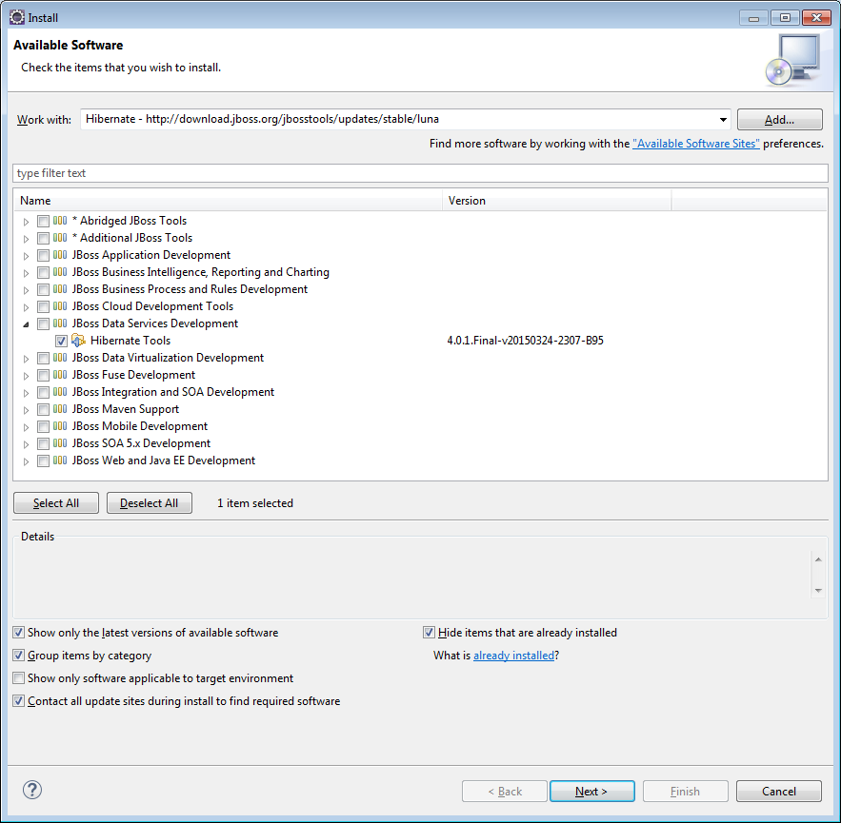Check the JBoss Data Services Development checkbox
This screenshot has height=823, width=841.
pos(43,323)
